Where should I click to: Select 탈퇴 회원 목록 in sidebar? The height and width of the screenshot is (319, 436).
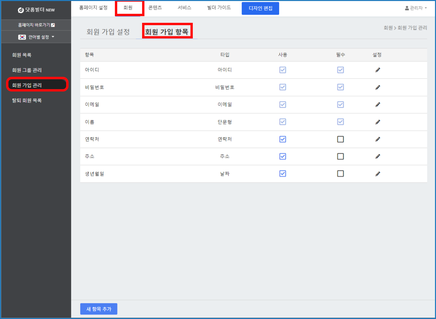(x=27, y=100)
